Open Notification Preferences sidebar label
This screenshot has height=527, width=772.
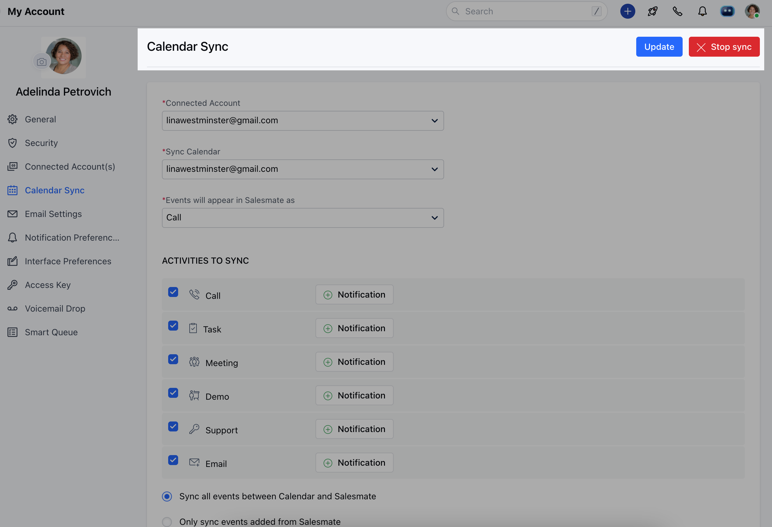(x=72, y=238)
